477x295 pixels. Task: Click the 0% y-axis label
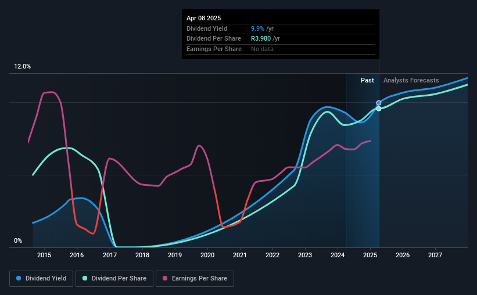click(x=18, y=240)
